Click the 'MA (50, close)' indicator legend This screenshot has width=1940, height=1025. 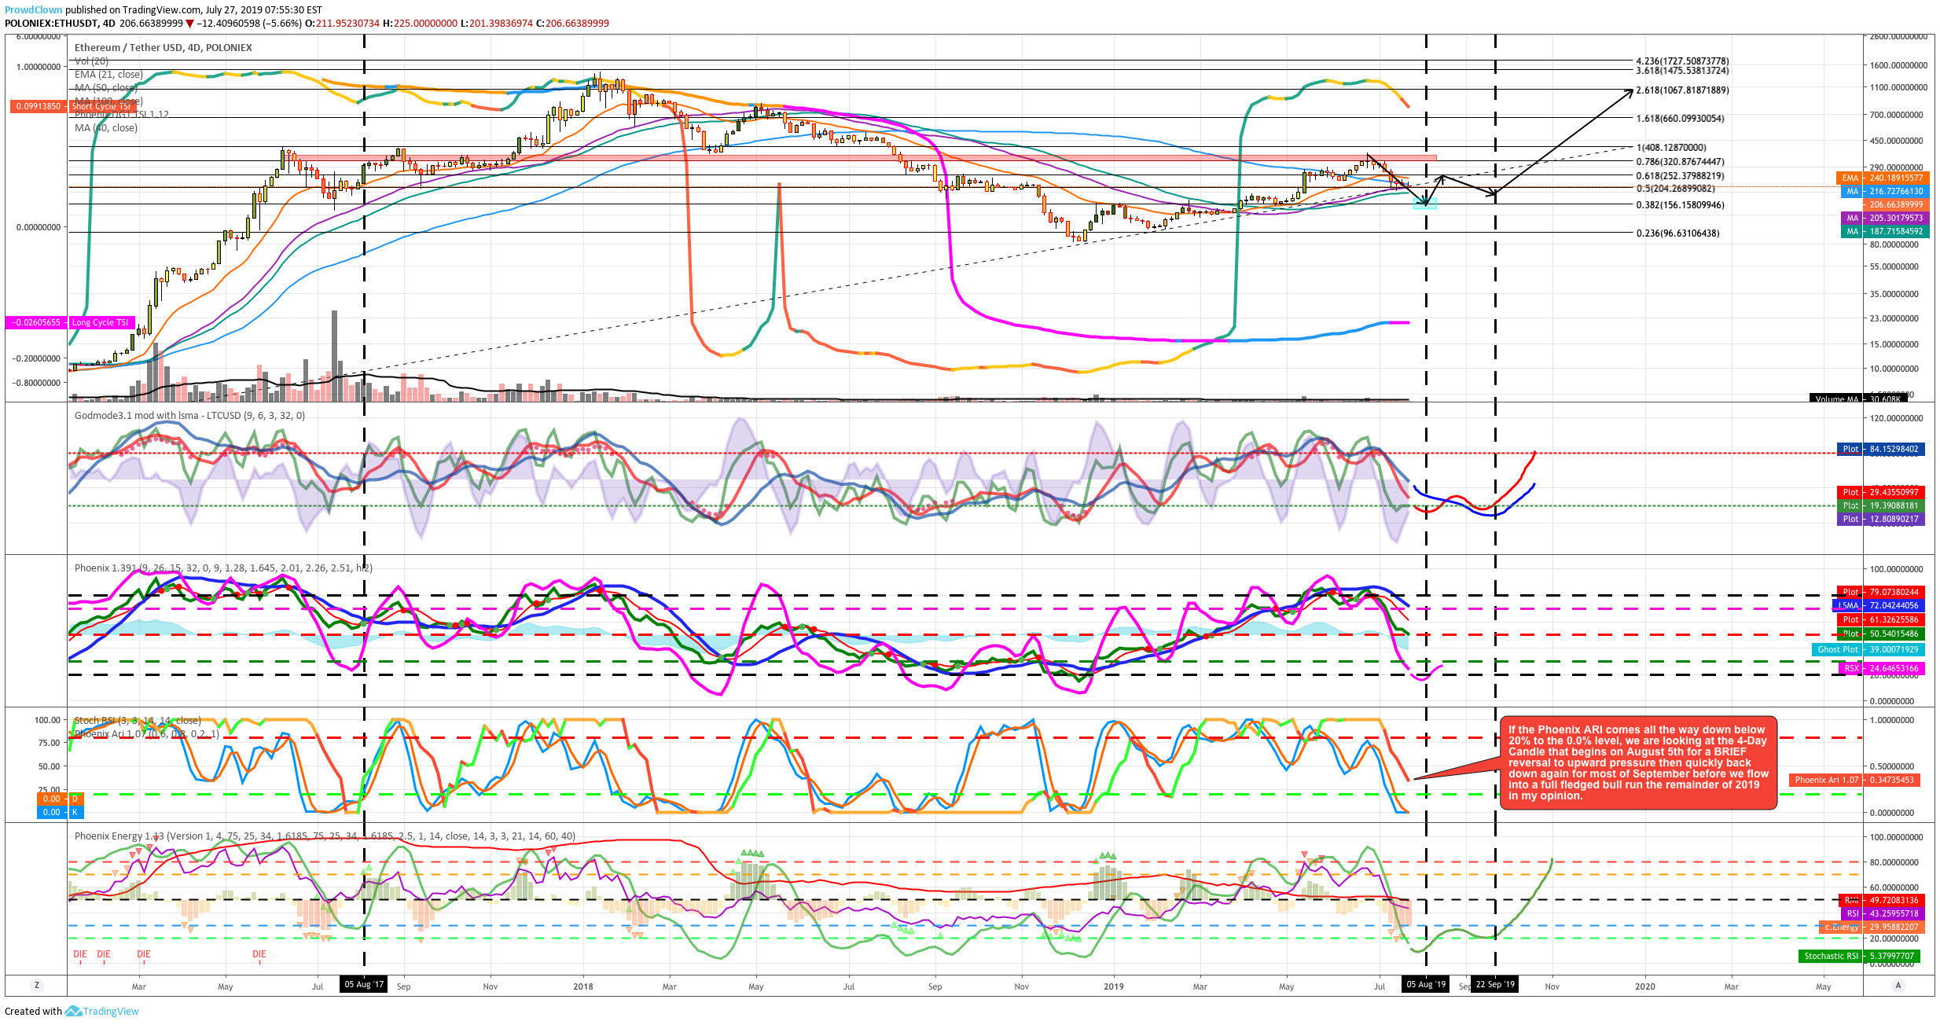point(106,88)
